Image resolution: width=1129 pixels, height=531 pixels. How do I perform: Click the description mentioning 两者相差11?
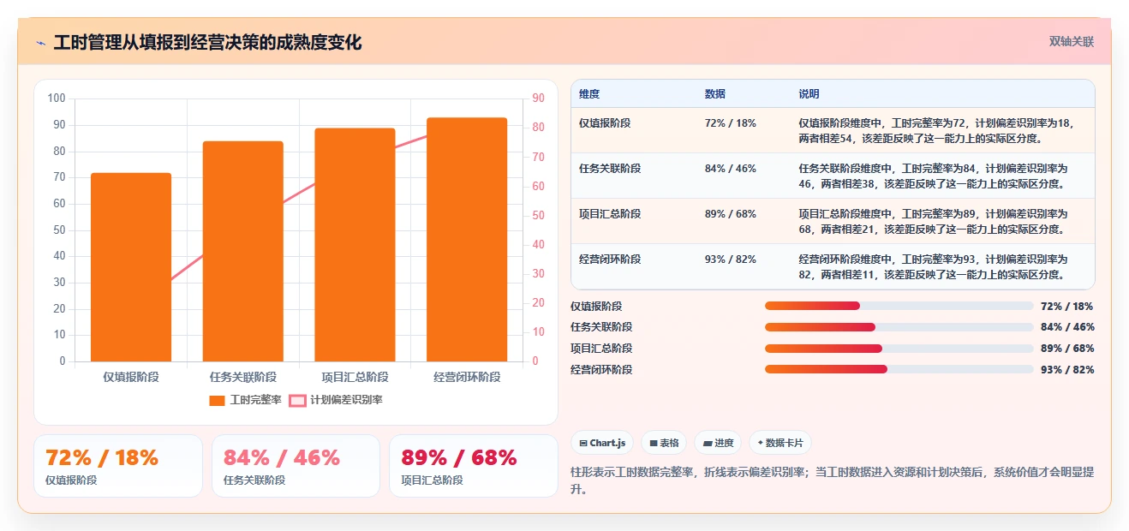(x=935, y=267)
